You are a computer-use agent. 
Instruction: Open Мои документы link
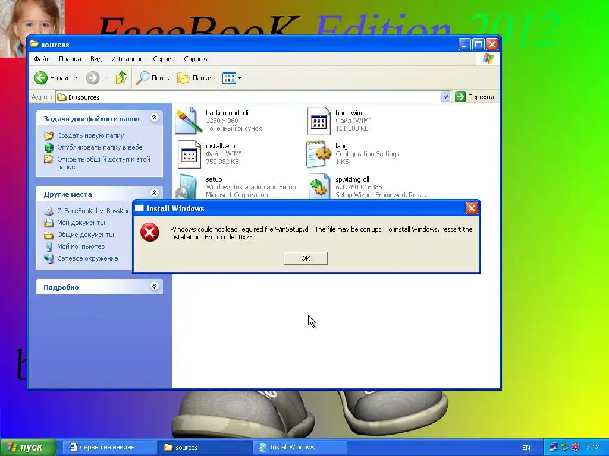click(81, 223)
